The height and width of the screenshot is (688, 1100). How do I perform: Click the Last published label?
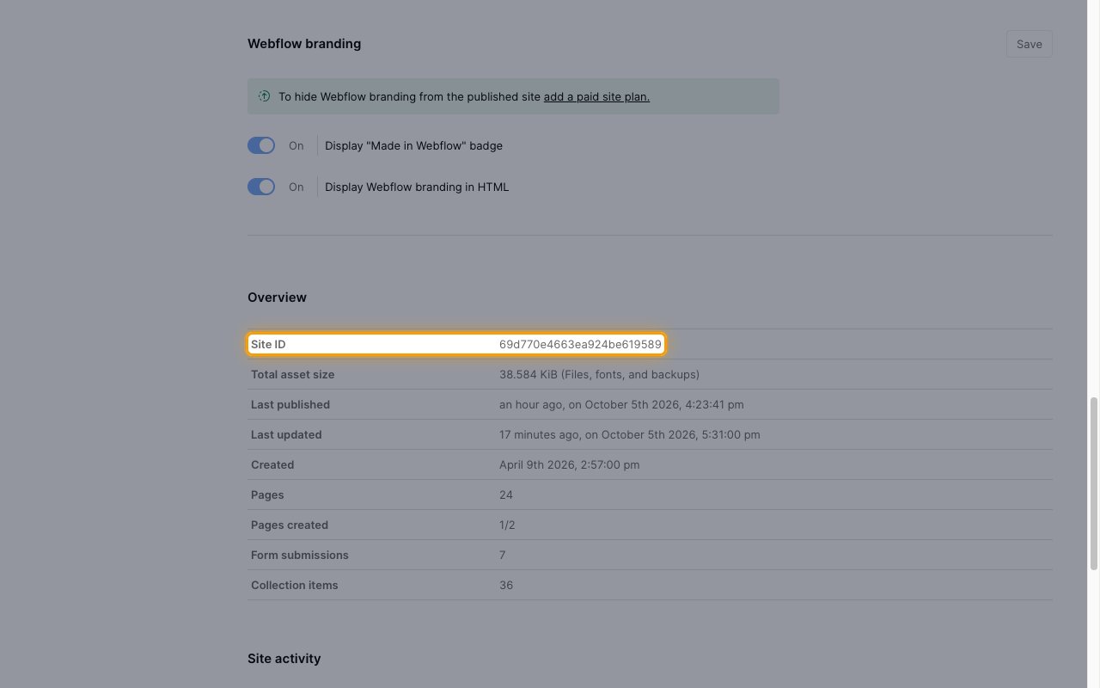point(290,404)
